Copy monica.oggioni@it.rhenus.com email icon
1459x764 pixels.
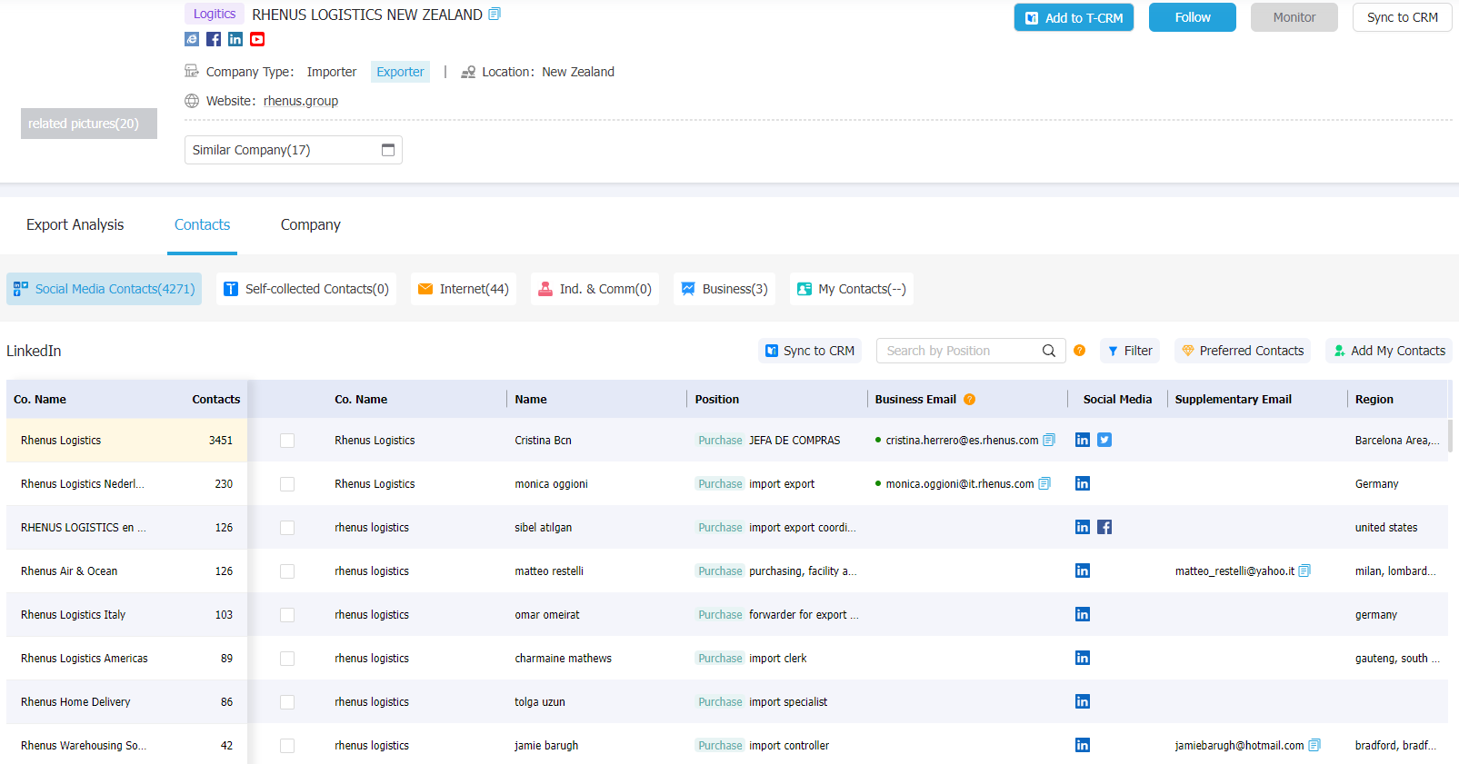click(x=1044, y=483)
